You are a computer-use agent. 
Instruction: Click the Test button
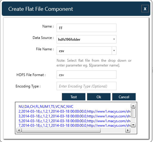(74, 97)
